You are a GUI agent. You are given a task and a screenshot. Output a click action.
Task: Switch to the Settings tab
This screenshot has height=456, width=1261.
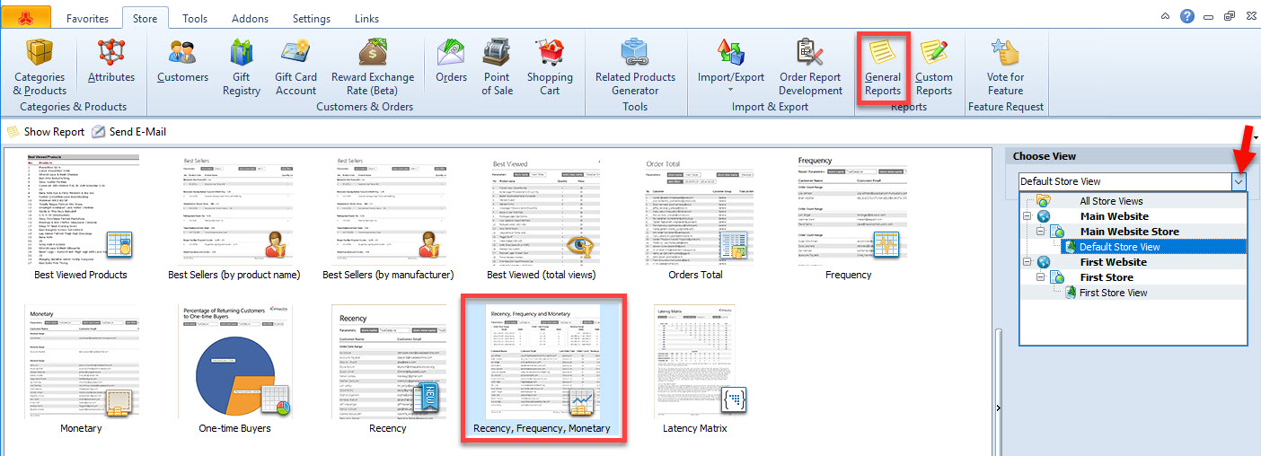pyautogui.click(x=311, y=18)
